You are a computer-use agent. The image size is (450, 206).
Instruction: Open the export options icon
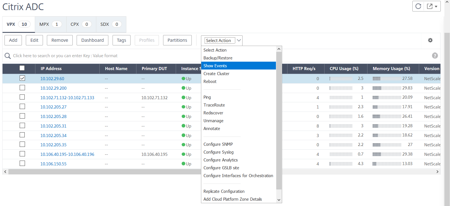click(x=430, y=6)
